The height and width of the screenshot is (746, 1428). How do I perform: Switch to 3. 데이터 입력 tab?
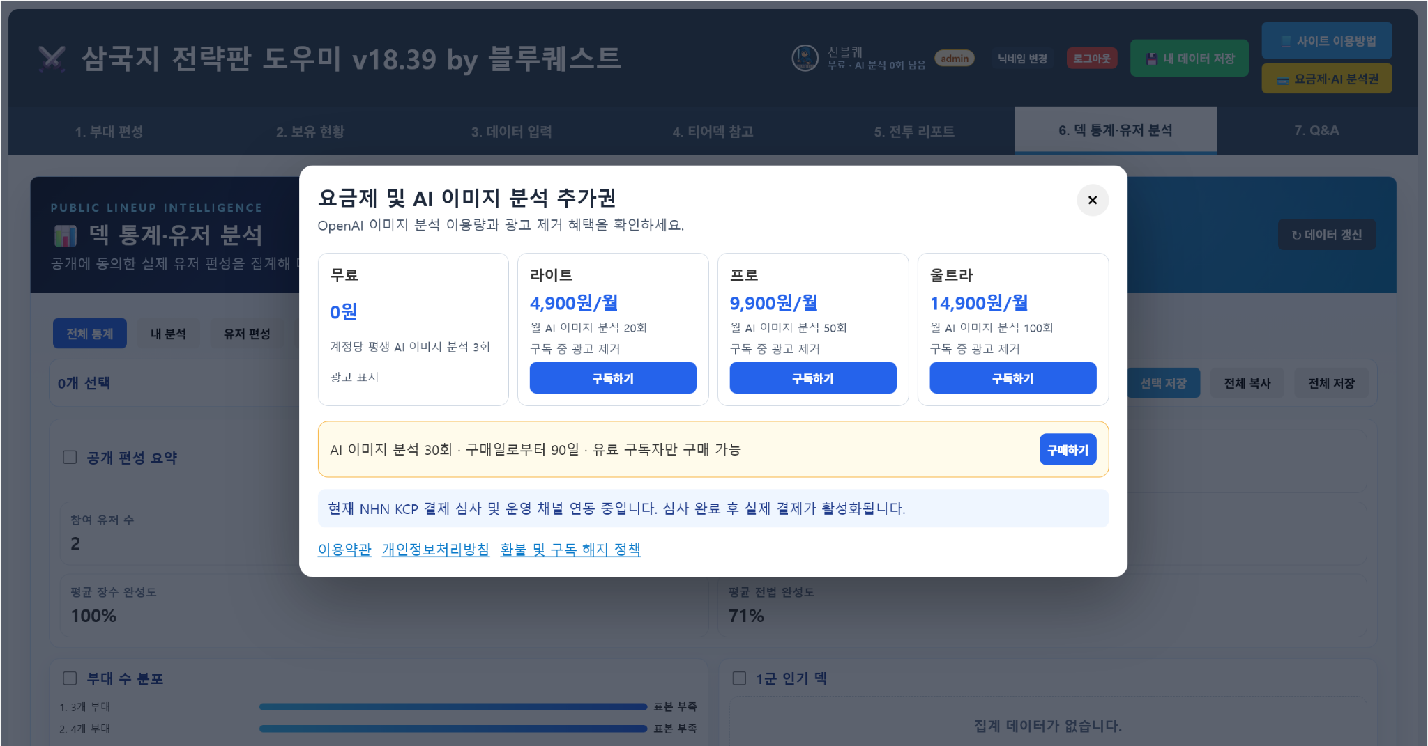511,131
